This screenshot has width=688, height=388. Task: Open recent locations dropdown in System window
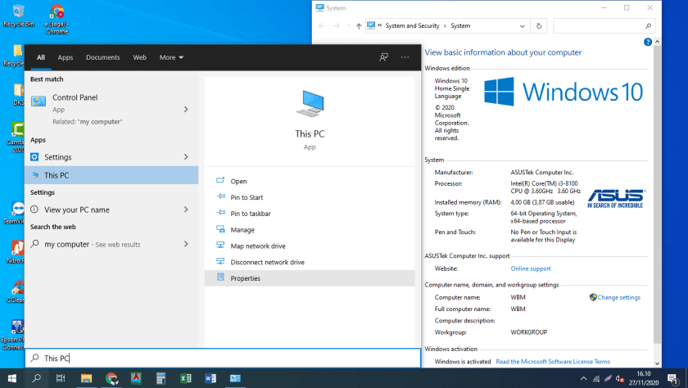tap(348, 26)
